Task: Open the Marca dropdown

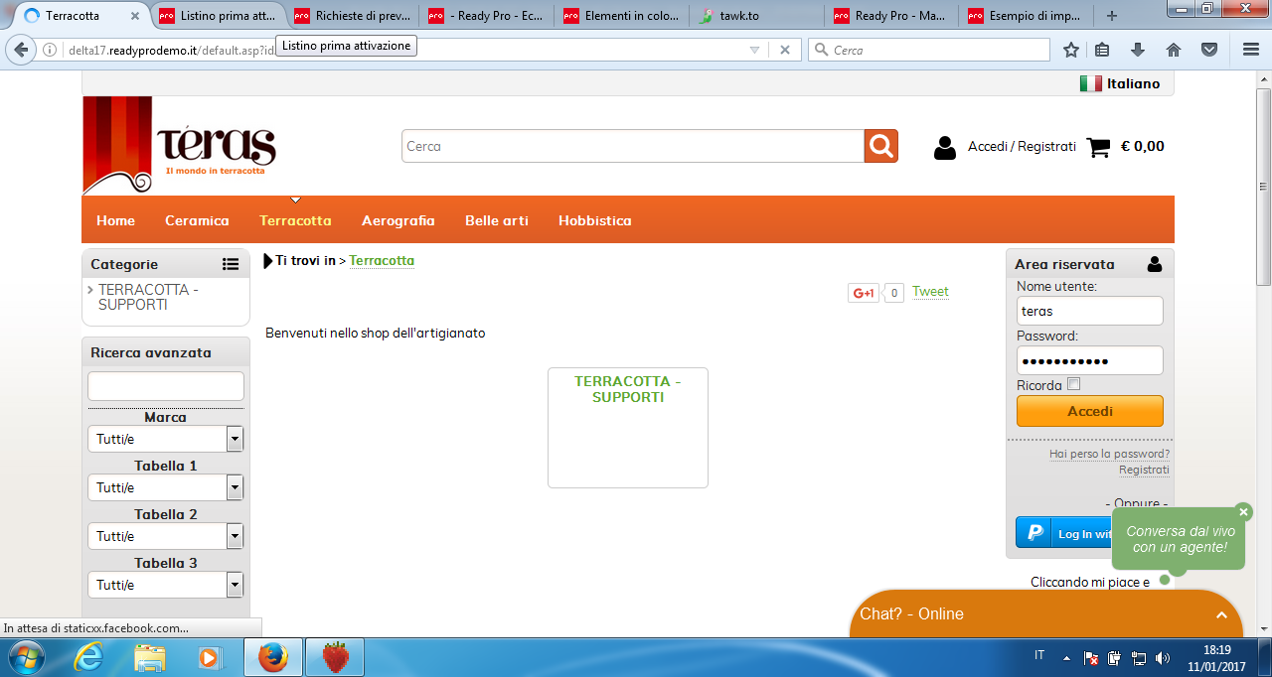Action: coord(165,439)
